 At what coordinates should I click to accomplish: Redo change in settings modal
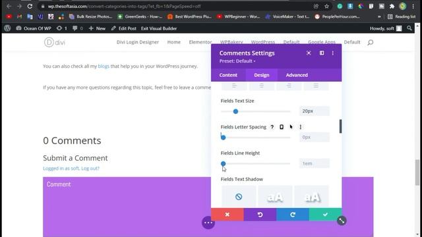(293, 215)
